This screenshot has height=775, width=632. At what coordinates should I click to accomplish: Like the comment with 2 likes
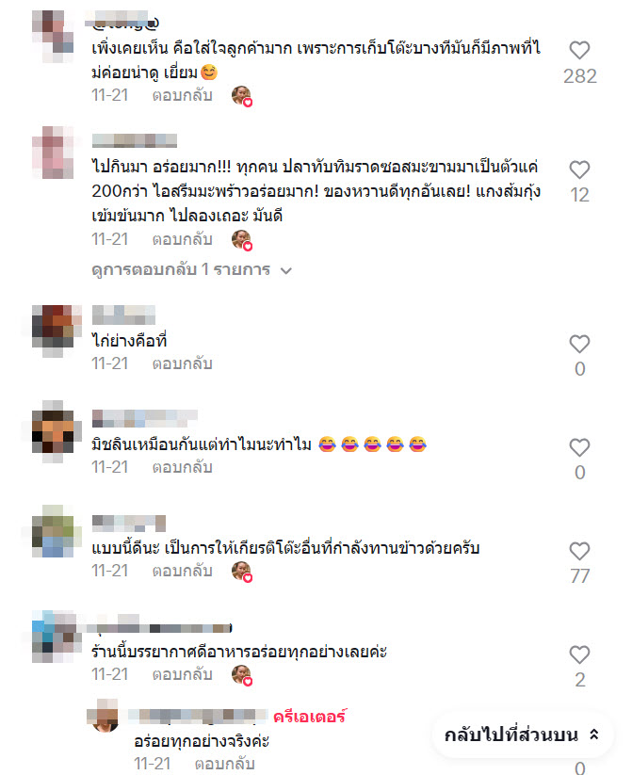579,654
